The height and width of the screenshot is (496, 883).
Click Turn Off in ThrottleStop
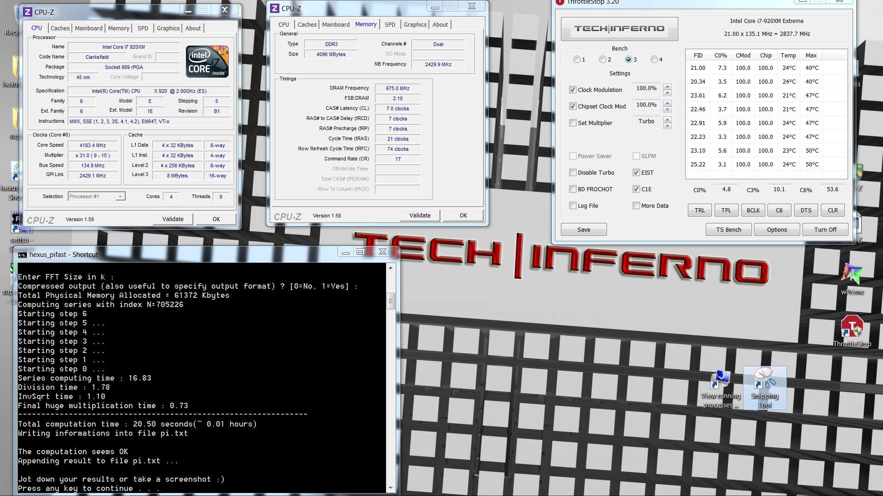[x=825, y=229]
